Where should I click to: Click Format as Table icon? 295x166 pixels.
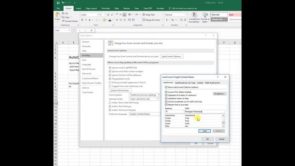click(205, 18)
